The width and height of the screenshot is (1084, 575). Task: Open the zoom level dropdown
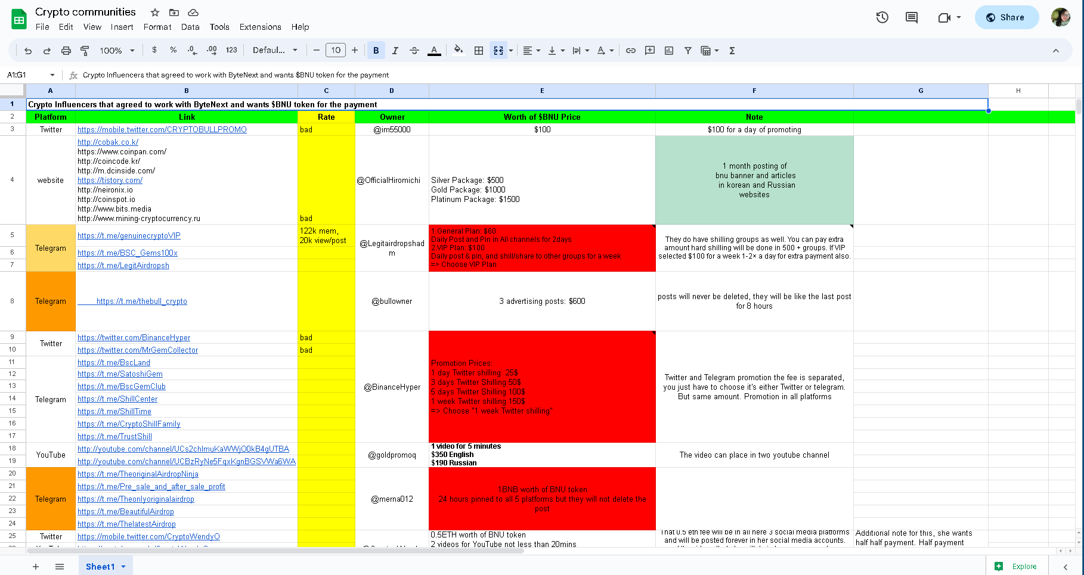[117, 51]
